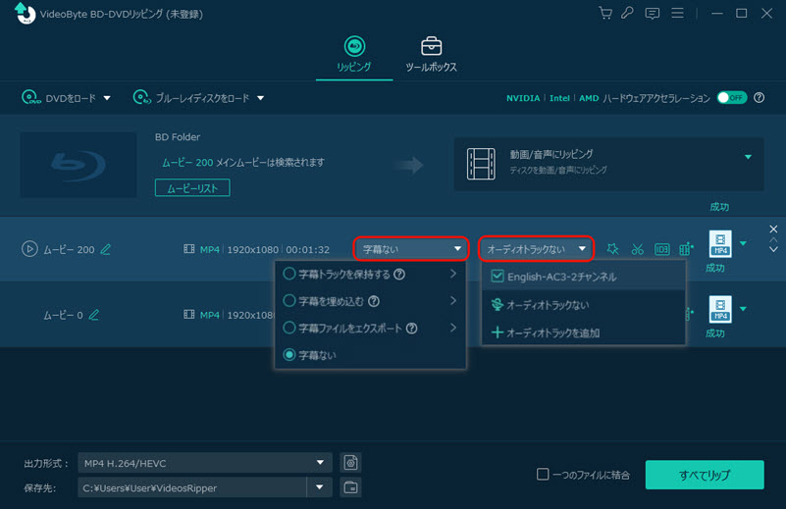The image size is (786, 509).
Task: Select 字幕ない radio option
Action: (x=289, y=355)
